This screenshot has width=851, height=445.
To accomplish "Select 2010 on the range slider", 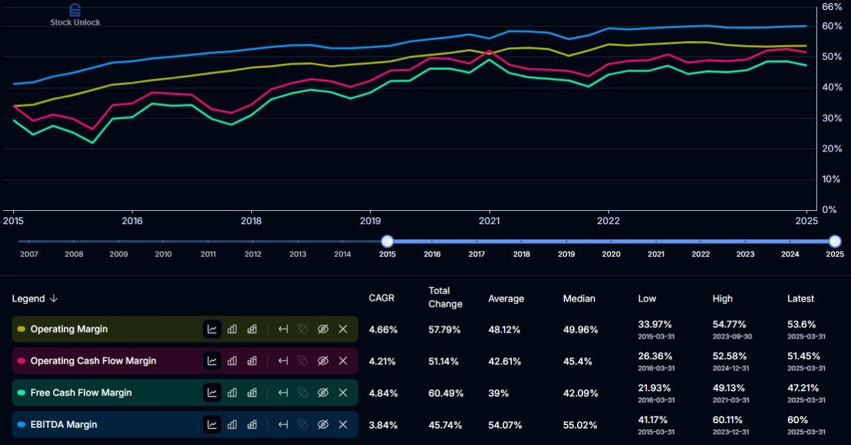I will [163, 254].
